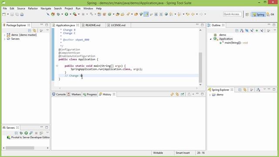Collapse the Application class in Outline
Image resolution: width=279 pixels, height=157 pixels.
[211, 39]
